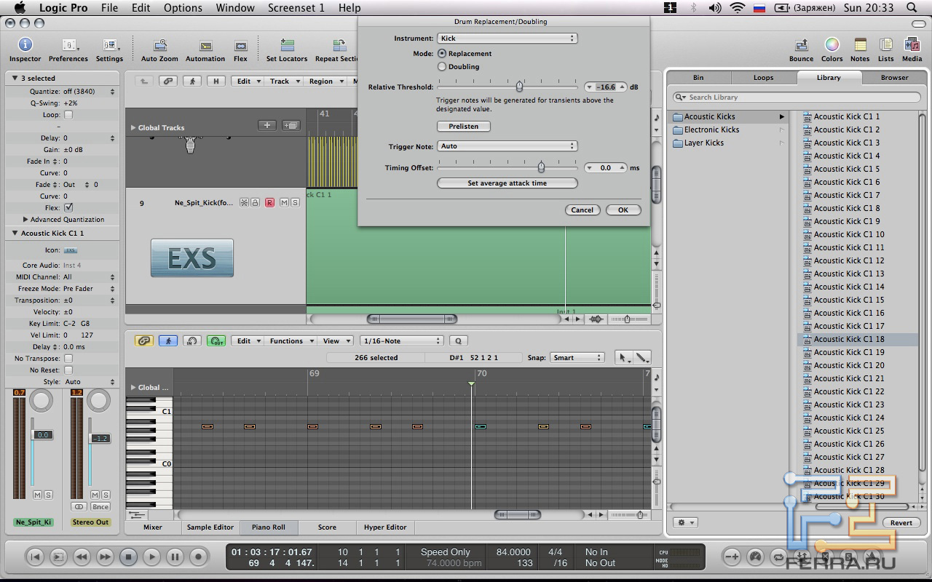This screenshot has height=582, width=932.
Task: Click the Prelisten button
Action: point(464,127)
